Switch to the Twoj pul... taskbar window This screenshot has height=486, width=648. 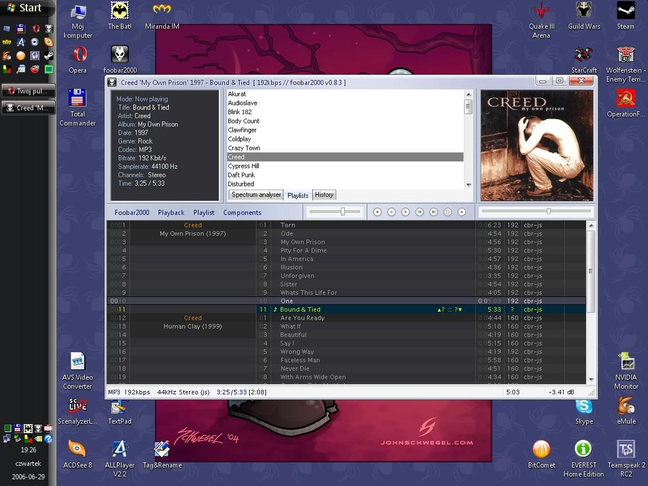[x=28, y=91]
